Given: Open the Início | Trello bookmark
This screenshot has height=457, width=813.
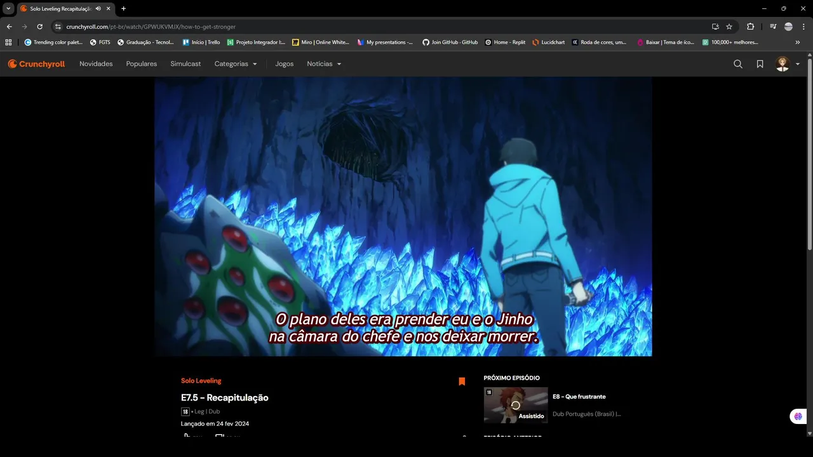Looking at the screenshot, I should [201, 43].
